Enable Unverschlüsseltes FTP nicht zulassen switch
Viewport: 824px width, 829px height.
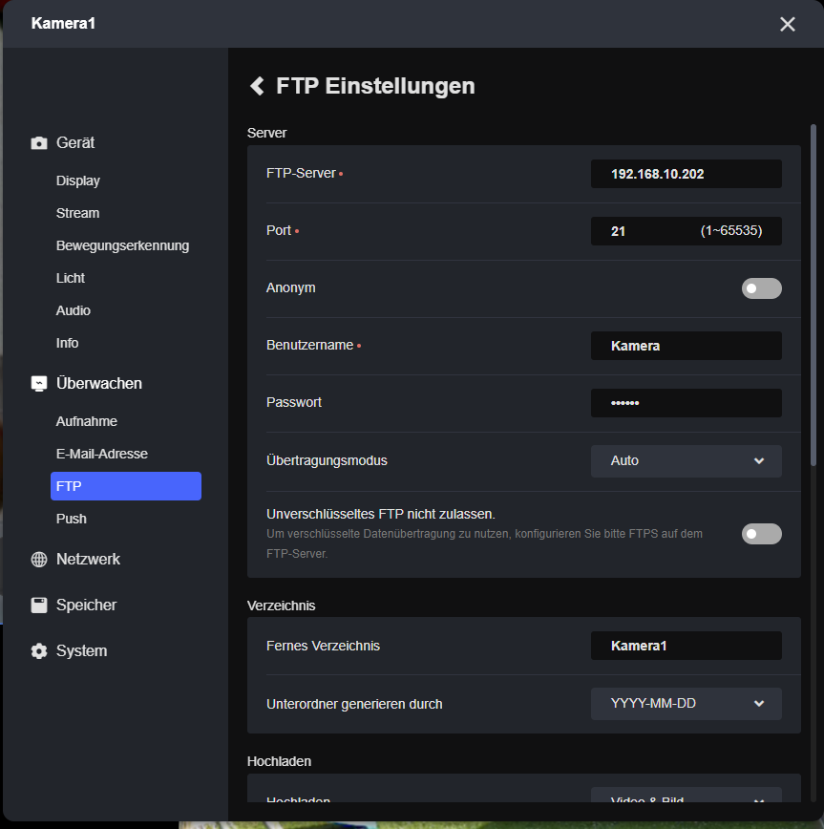(x=761, y=534)
